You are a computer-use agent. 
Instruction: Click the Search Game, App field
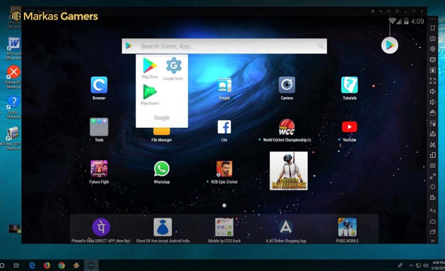(224, 46)
